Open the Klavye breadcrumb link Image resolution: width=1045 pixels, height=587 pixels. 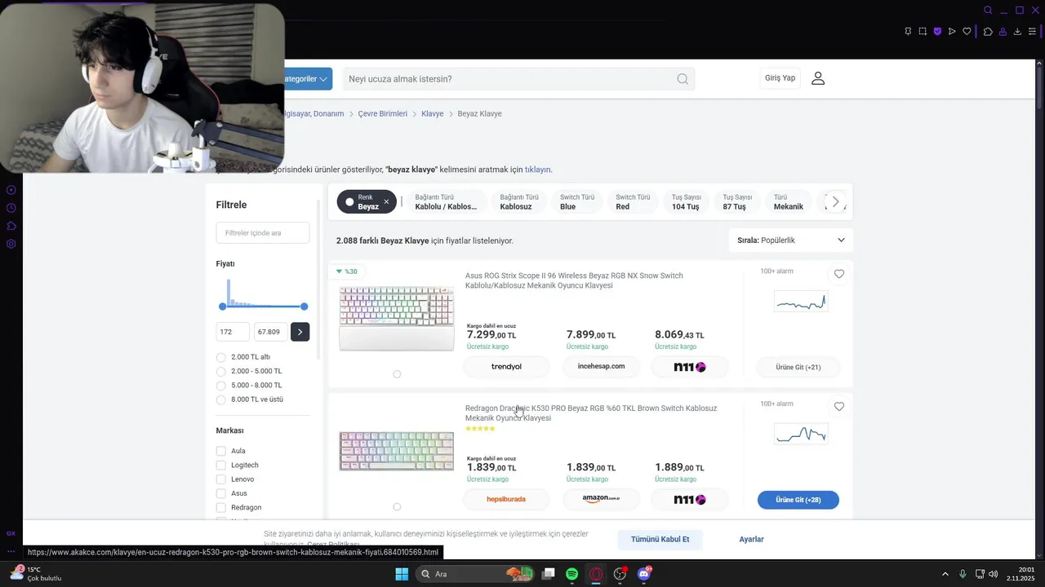pos(433,113)
